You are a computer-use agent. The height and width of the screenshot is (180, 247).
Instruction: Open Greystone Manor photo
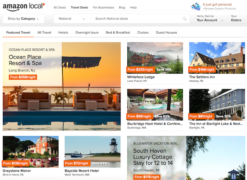click(x=30, y=152)
